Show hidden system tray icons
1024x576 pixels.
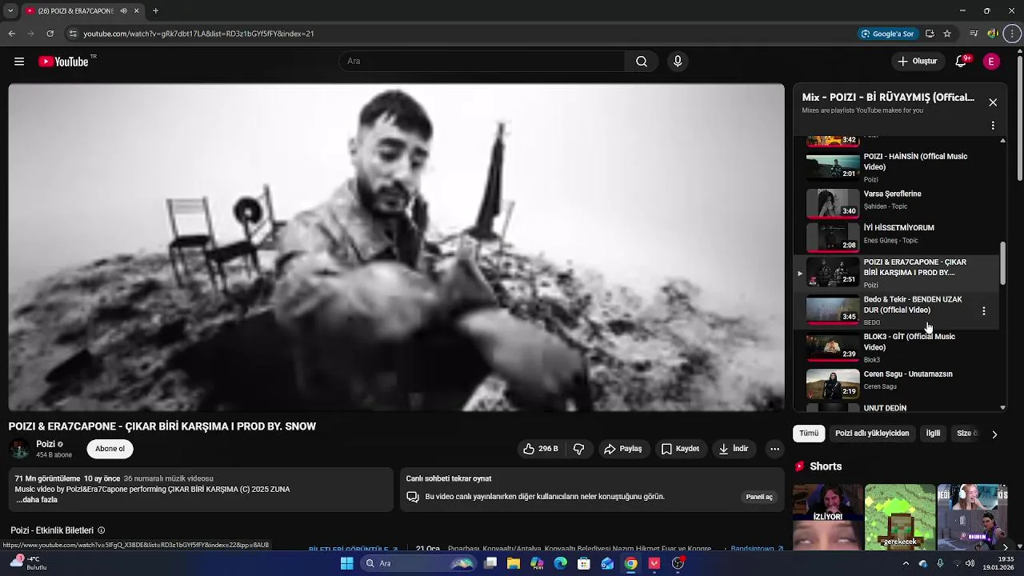(906, 563)
